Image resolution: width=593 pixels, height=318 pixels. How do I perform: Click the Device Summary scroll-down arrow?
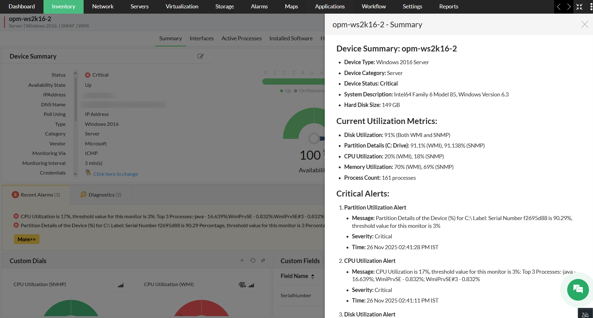75,174
